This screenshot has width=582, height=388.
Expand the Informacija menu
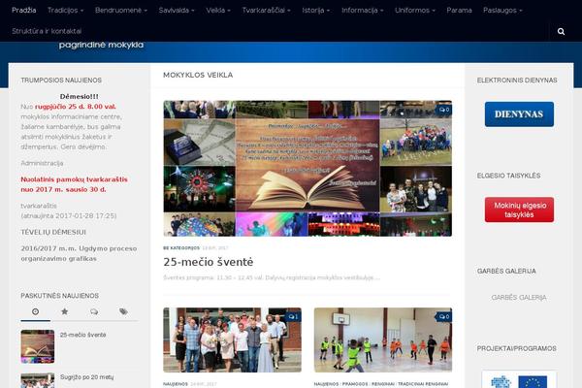(362, 11)
